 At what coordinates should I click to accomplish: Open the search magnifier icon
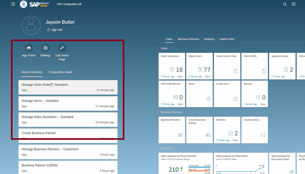285,4
